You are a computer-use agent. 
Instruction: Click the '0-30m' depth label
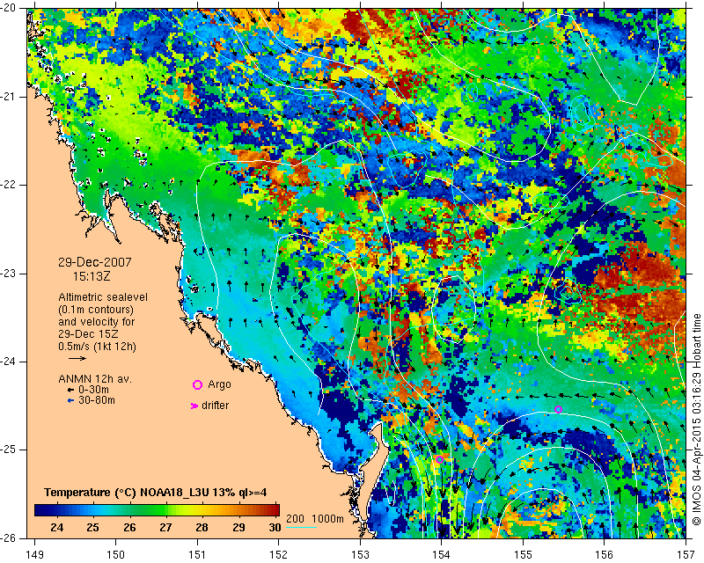tap(93, 391)
